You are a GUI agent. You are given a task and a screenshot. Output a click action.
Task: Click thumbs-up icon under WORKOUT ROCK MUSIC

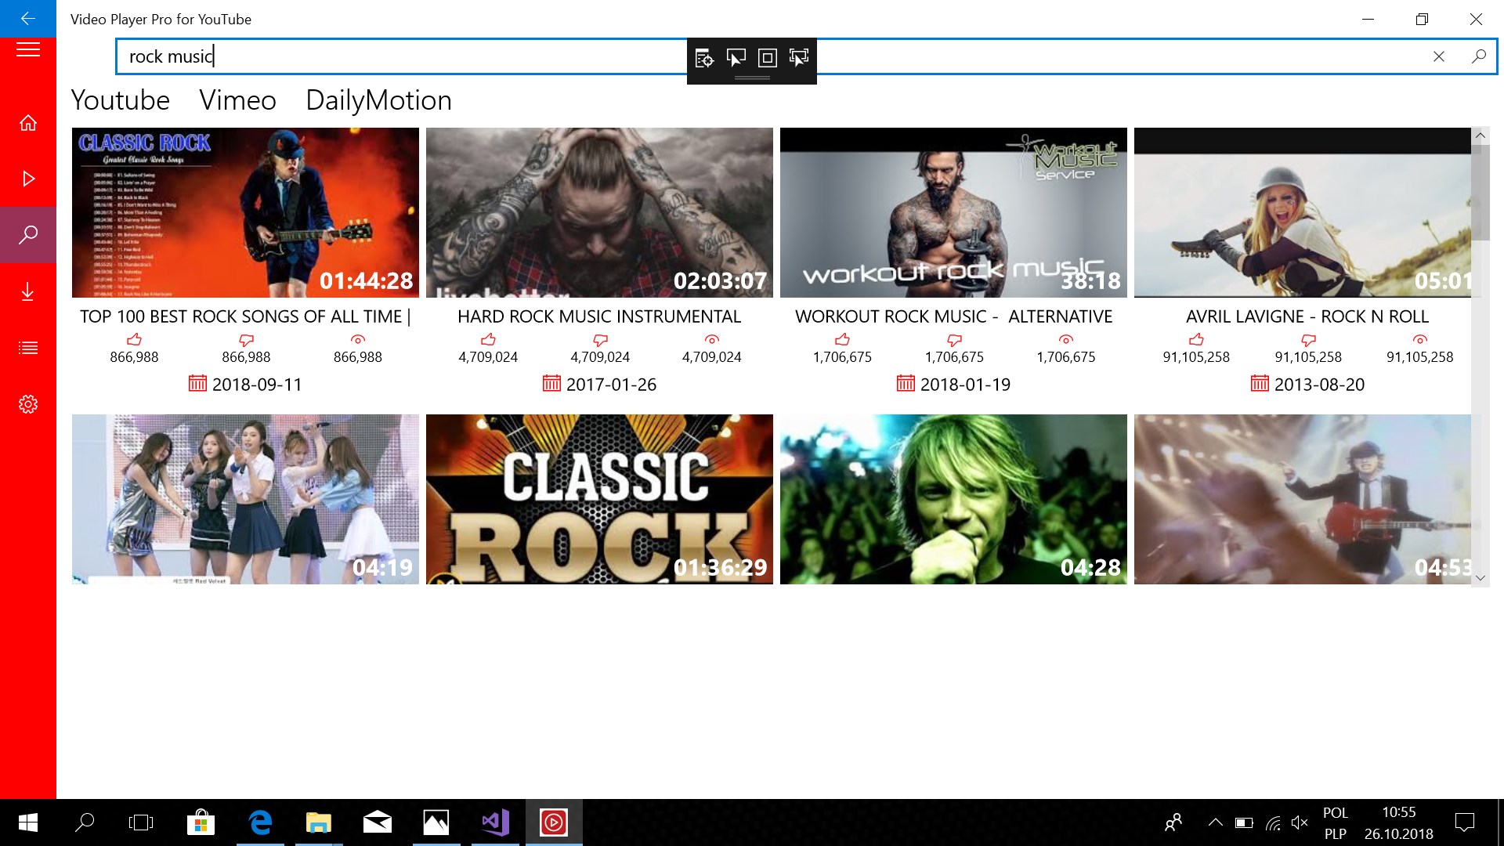pyautogui.click(x=842, y=339)
